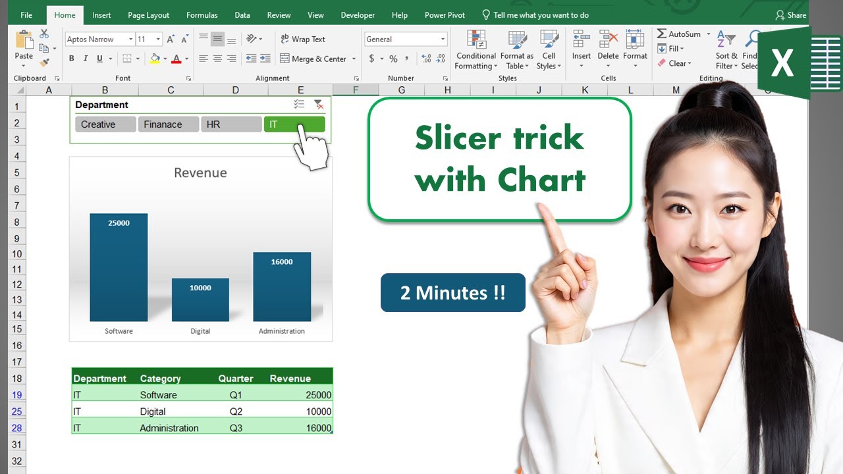The width and height of the screenshot is (843, 474).
Task: Click the Paste clipboard icon
Action: pyautogui.click(x=24, y=41)
